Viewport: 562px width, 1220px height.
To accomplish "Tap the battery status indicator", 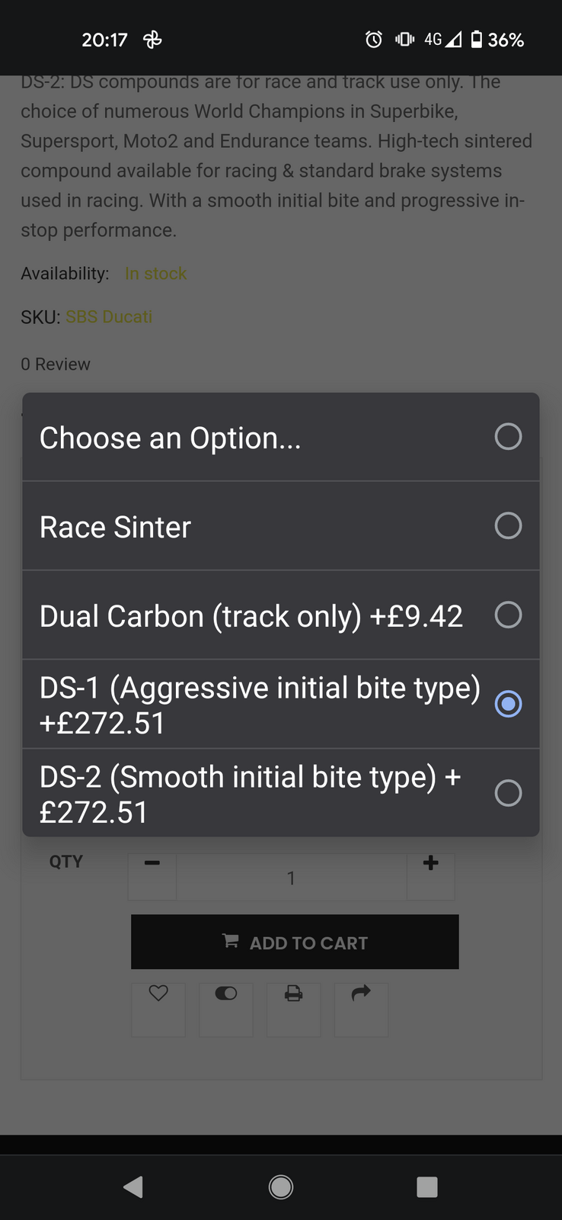I will click(498, 40).
